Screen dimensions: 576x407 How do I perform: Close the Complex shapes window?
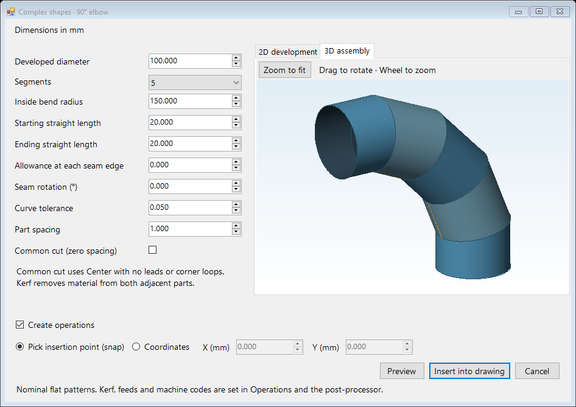point(560,12)
